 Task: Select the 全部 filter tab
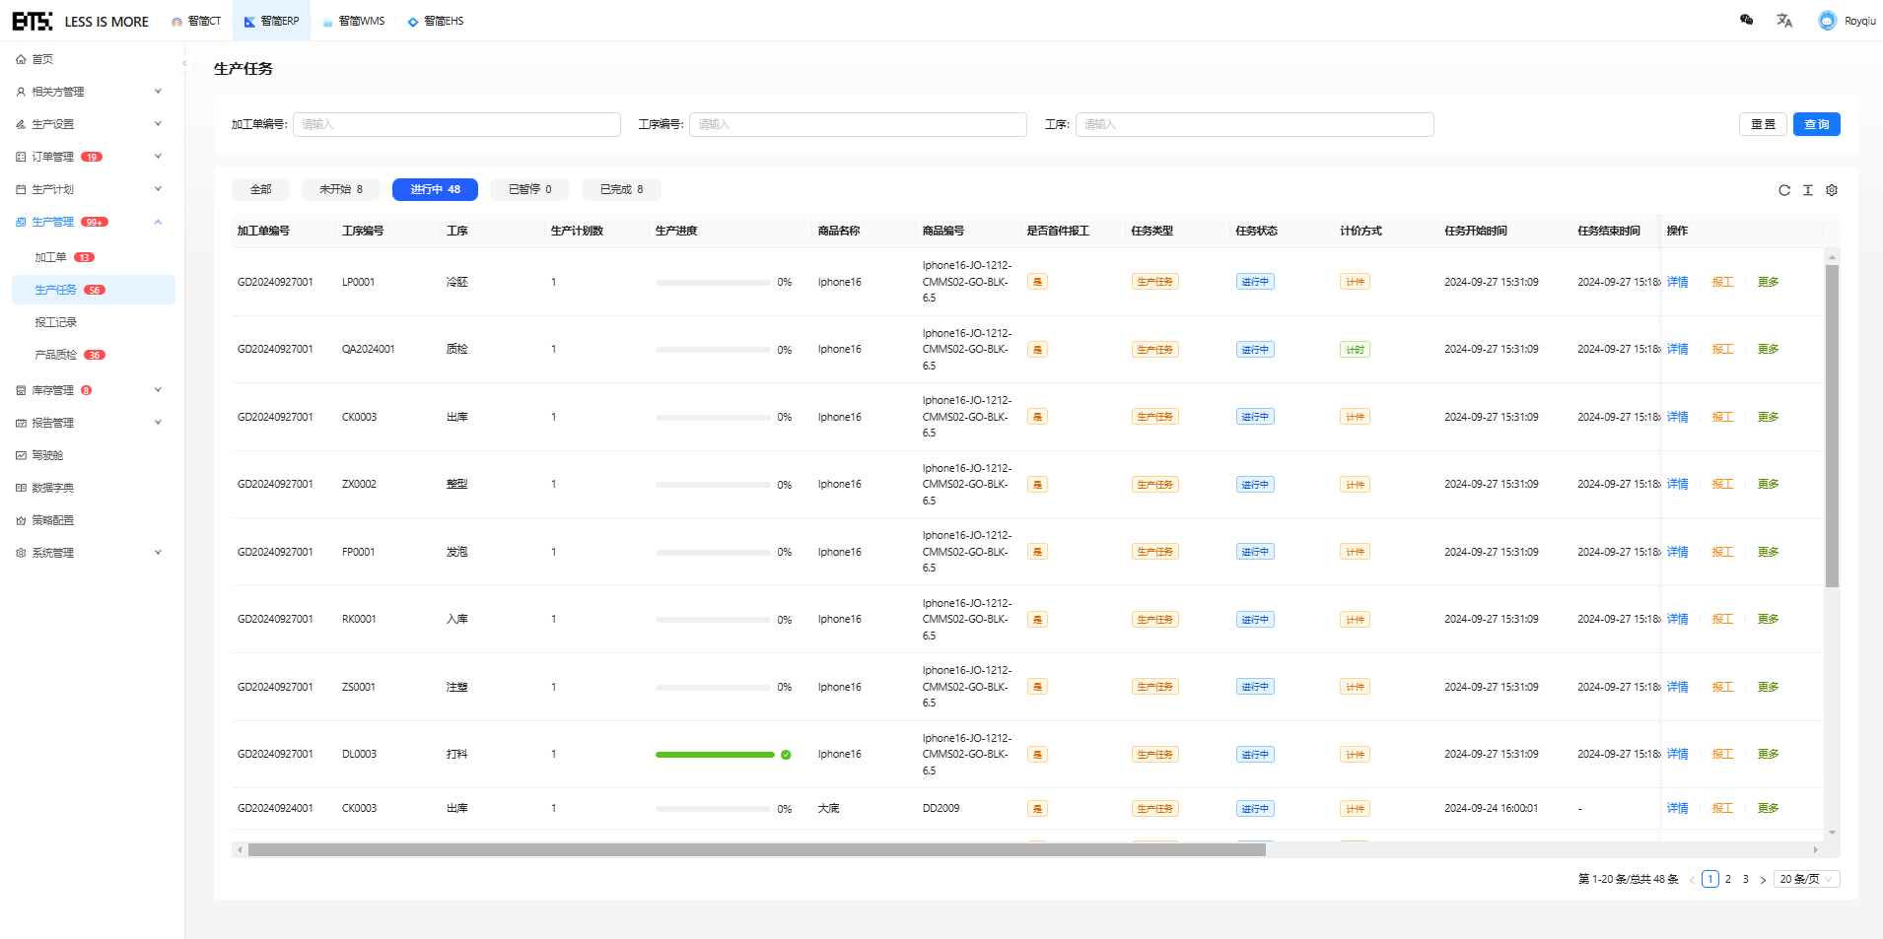tap(261, 189)
